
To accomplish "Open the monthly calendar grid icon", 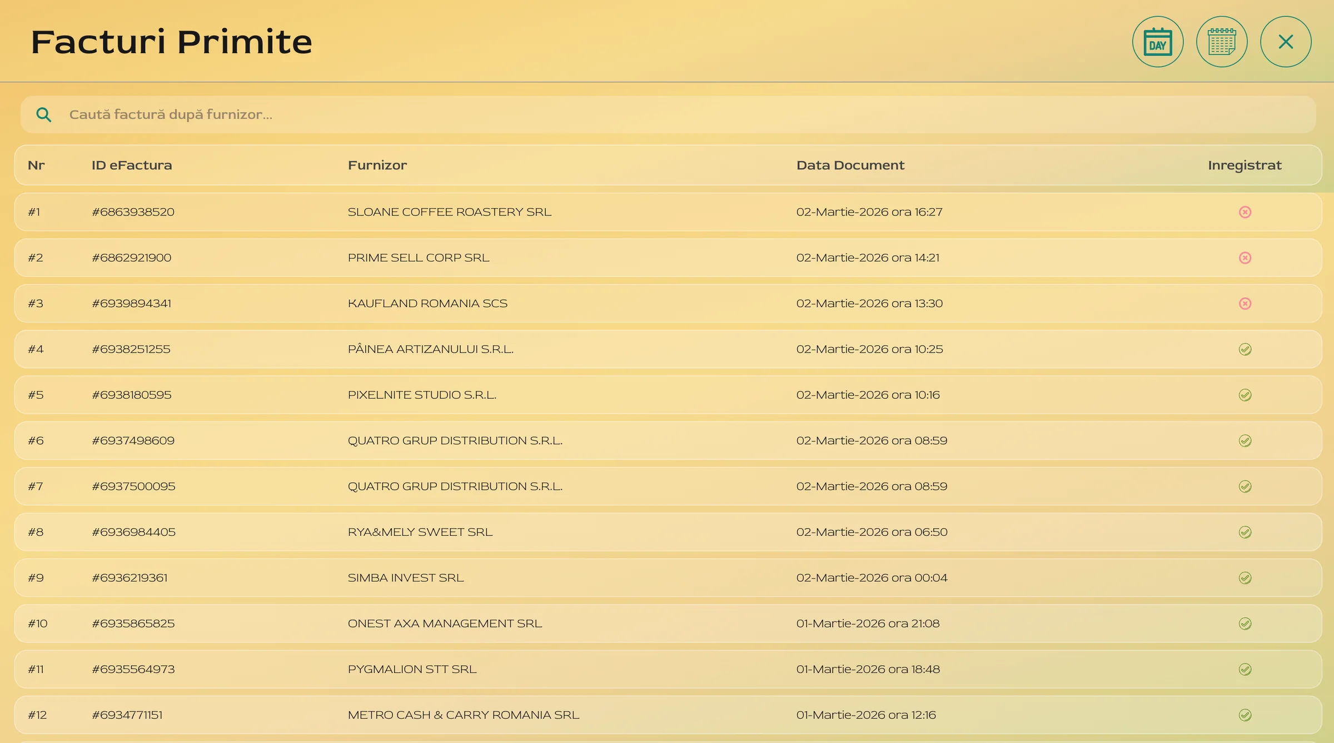I will point(1222,42).
